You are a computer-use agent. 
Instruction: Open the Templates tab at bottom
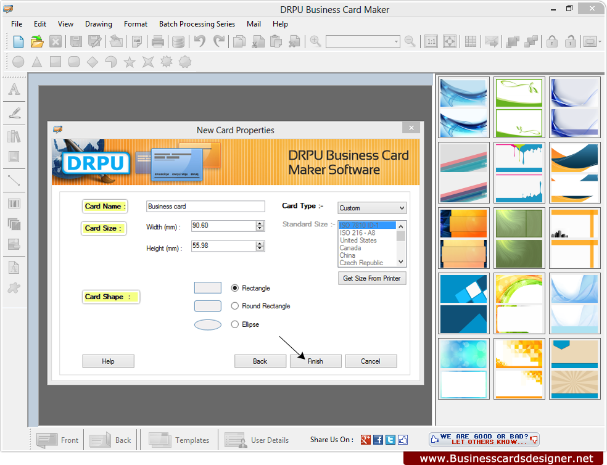[180, 440]
